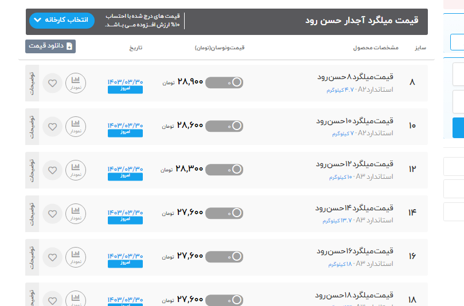Open chart icon for size 10 rebar
This screenshot has height=306, width=464.
coord(75,127)
